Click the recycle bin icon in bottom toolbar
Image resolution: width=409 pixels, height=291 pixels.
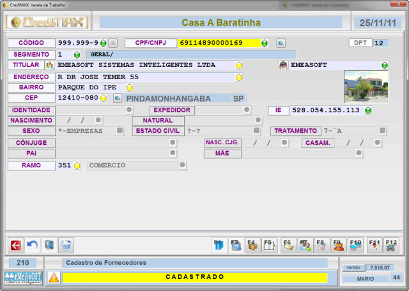tap(66, 244)
